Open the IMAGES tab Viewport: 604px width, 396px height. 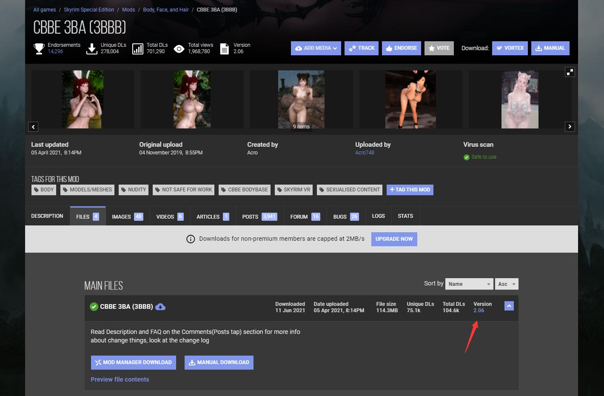pos(128,216)
